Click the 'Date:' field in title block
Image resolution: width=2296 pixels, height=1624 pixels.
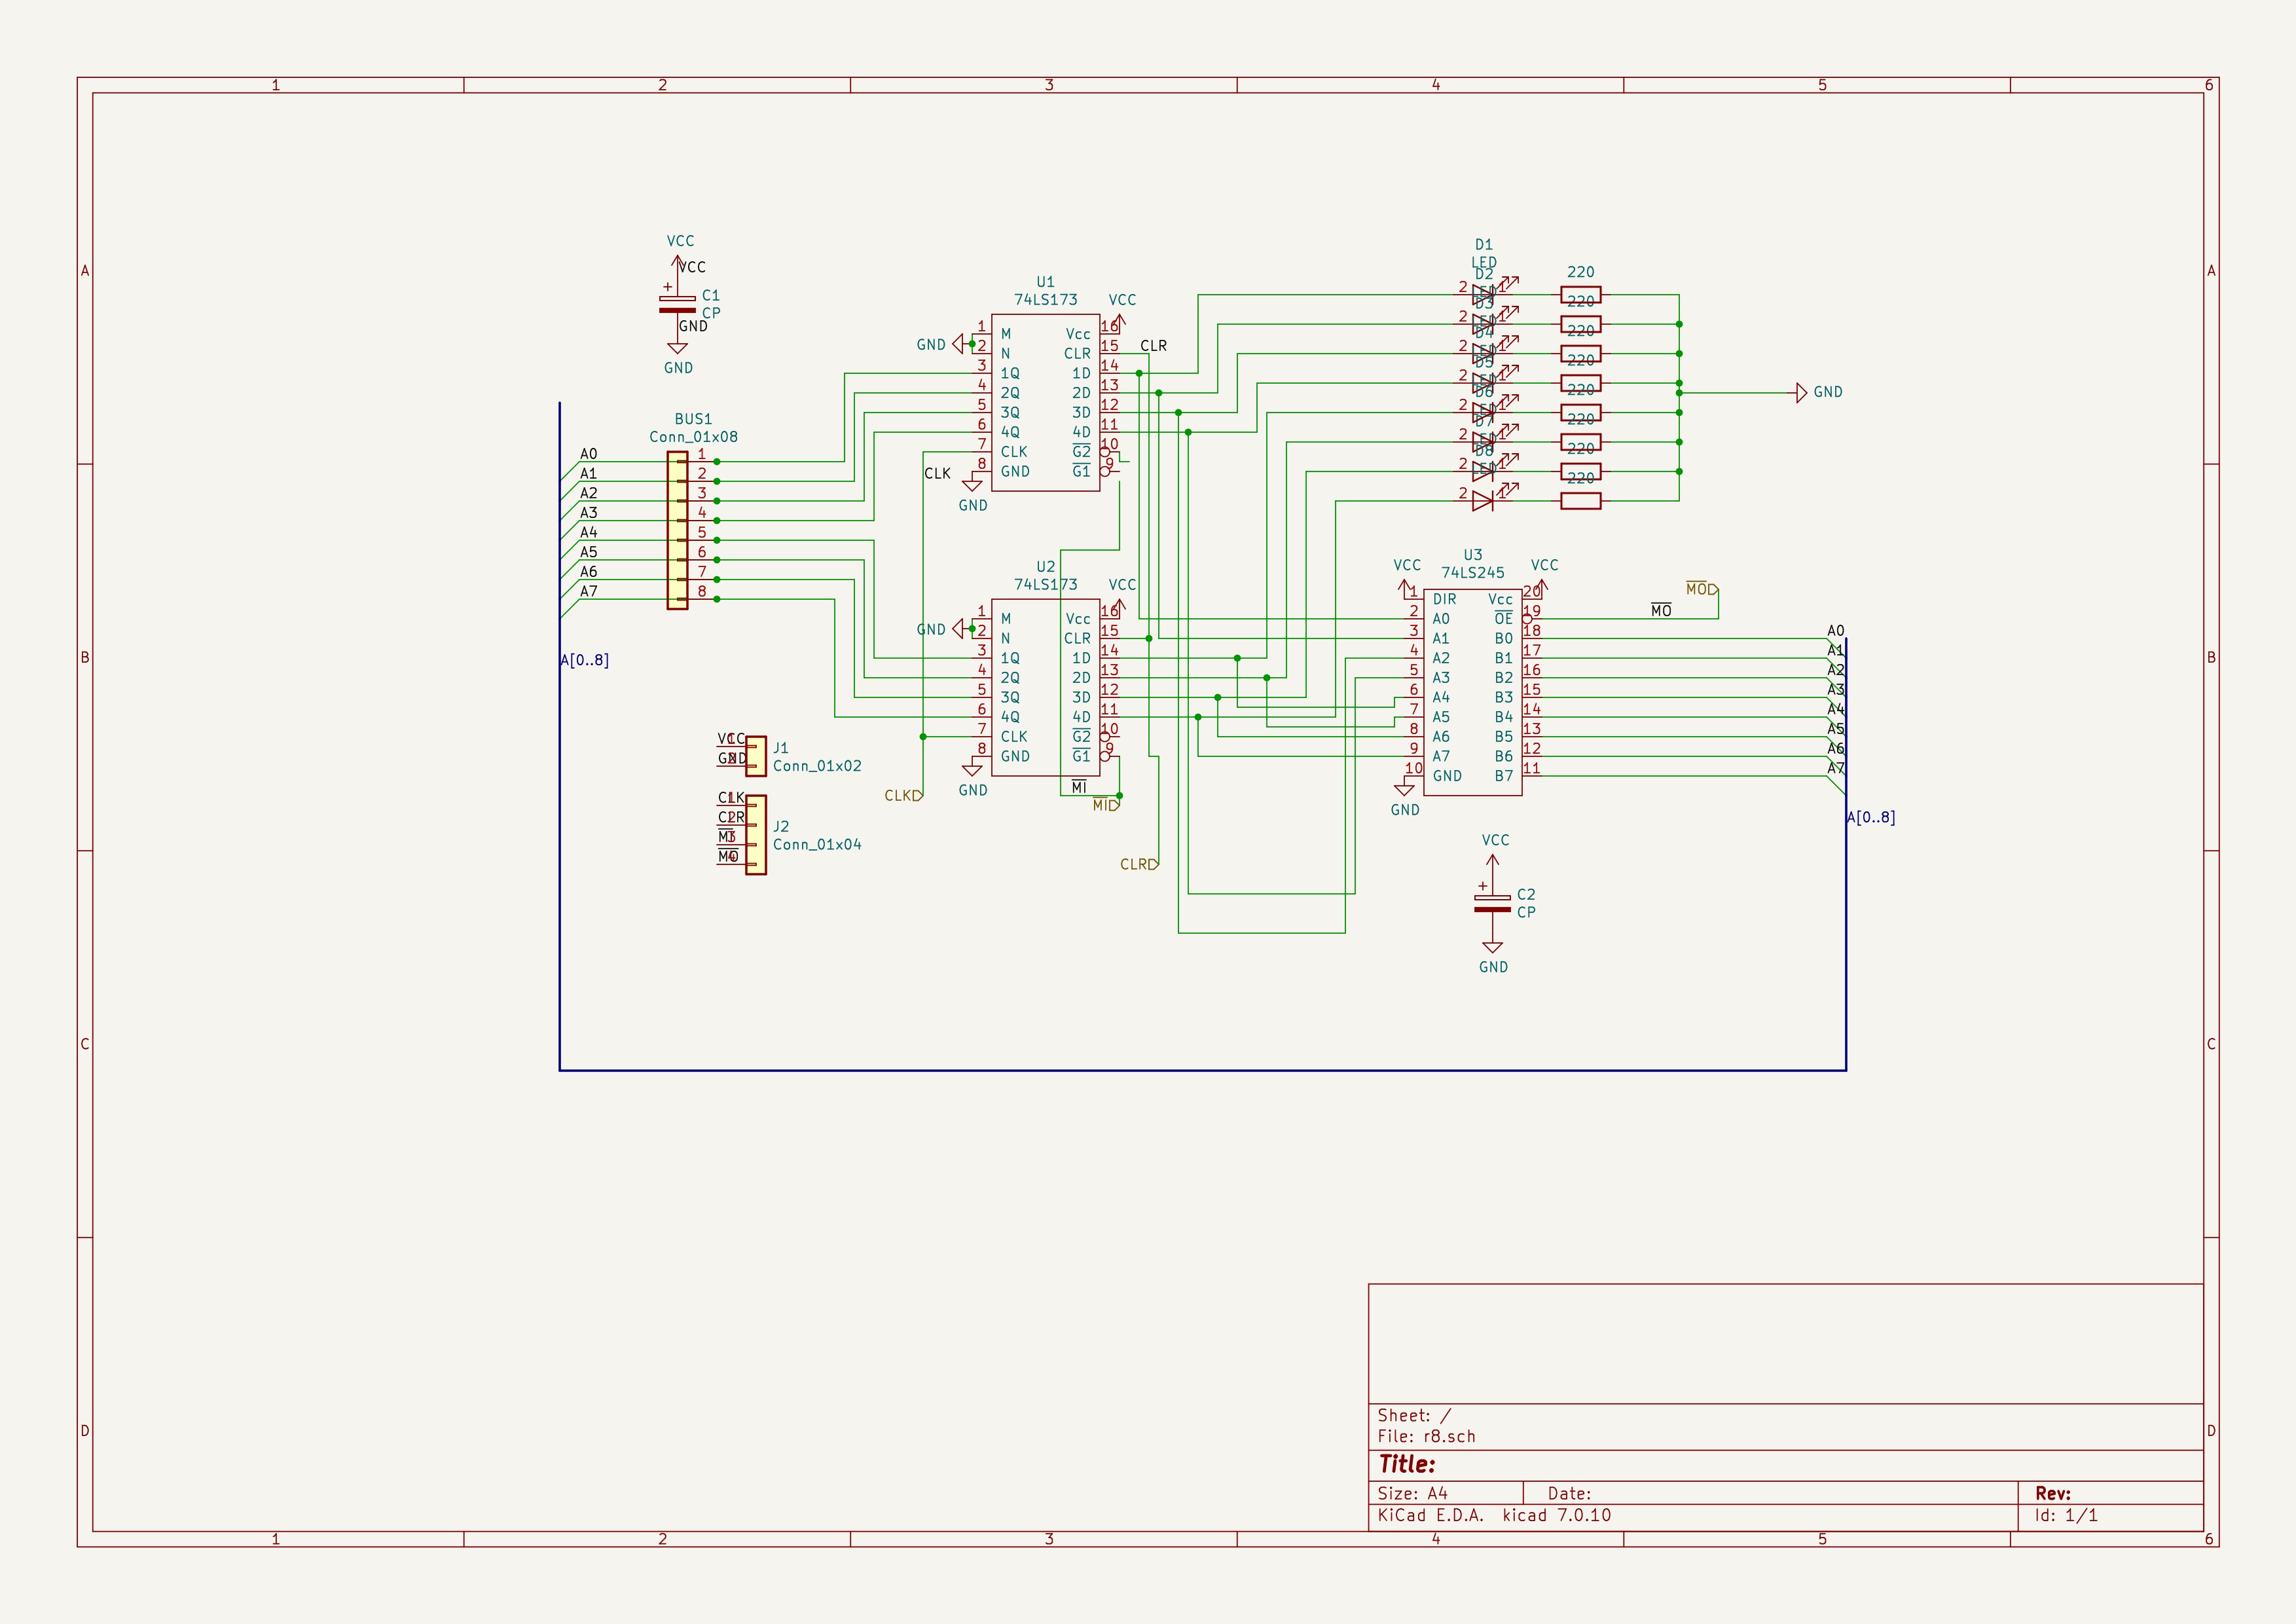click(x=1569, y=1493)
